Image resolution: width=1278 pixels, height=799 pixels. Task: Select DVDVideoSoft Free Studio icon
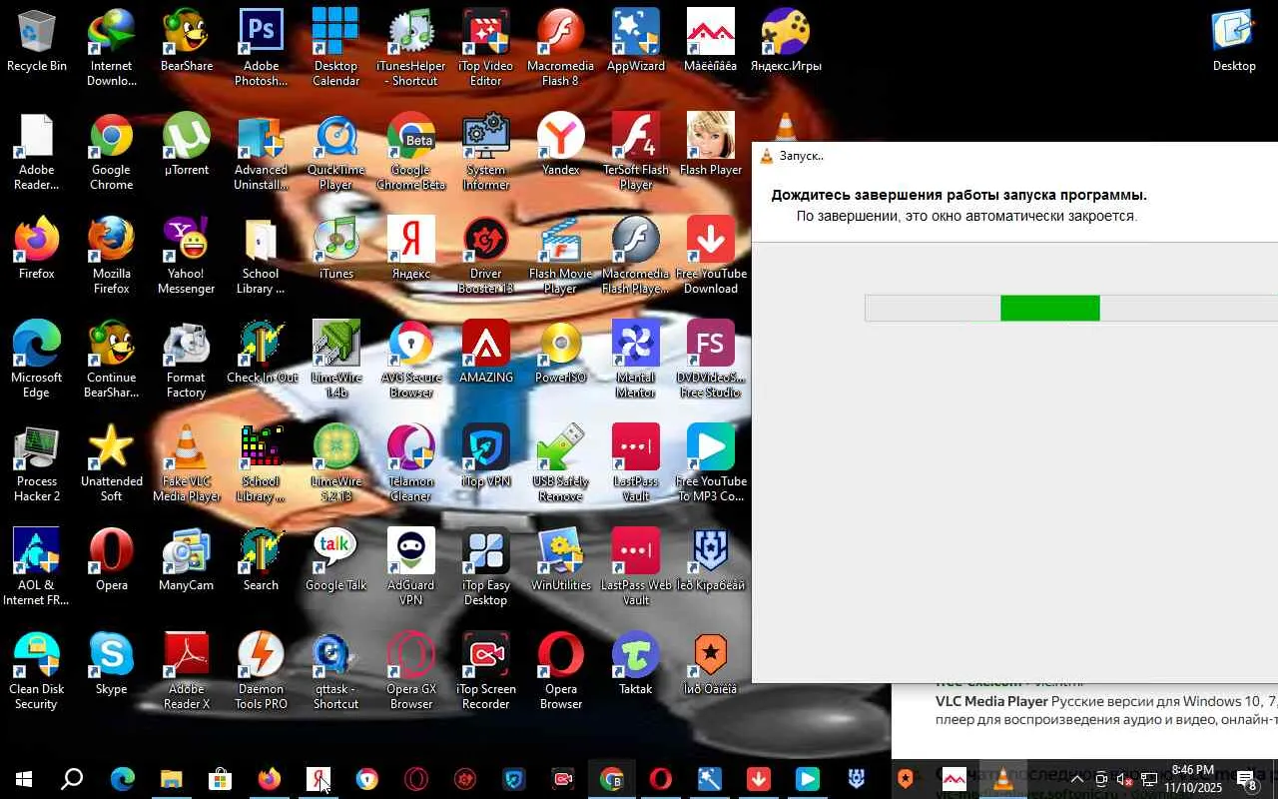pos(711,360)
